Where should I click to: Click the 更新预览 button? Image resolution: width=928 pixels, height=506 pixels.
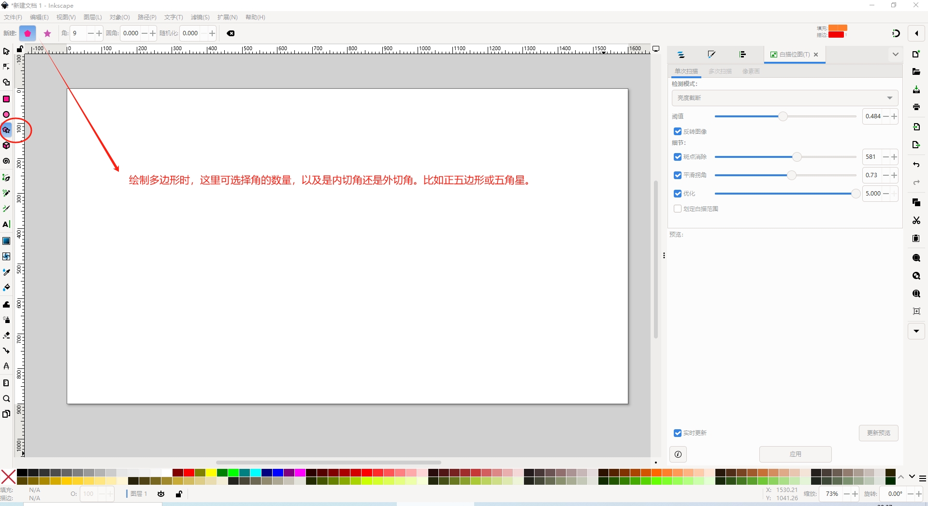click(878, 433)
